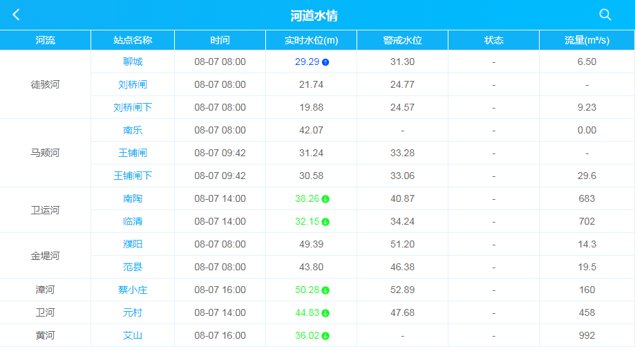635x347 pixels.
Task: Select the 漳河 river cell
Action: 46,290
